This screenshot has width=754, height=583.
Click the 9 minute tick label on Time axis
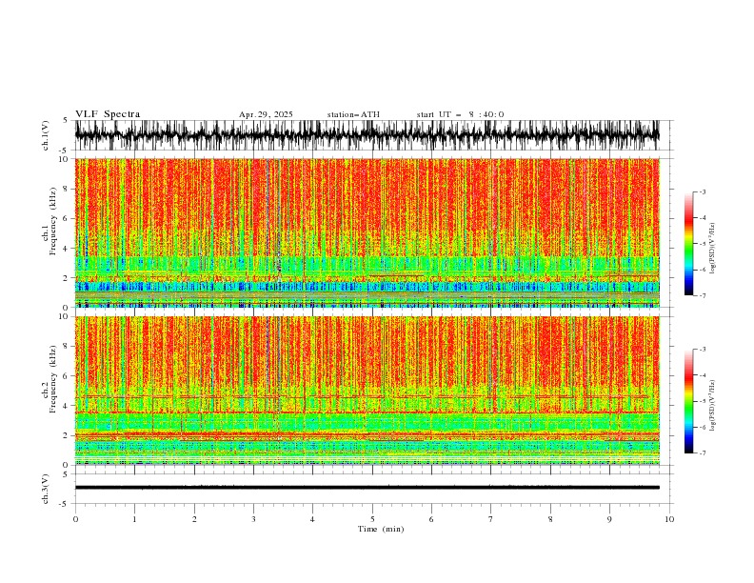pos(609,519)
